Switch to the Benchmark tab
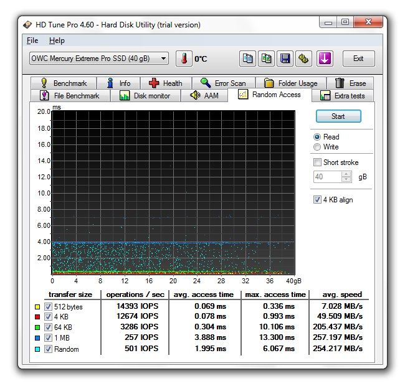The height and width of the screenshot is (386, 405). click(64, 83)
